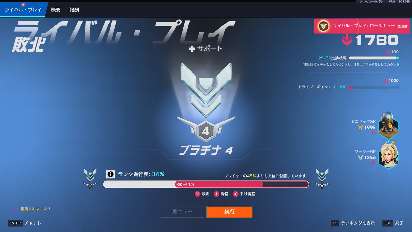The image size is (412, 232).
Task: Click the ドライブ・ポイント progress bar
Action: click(374, 87)
